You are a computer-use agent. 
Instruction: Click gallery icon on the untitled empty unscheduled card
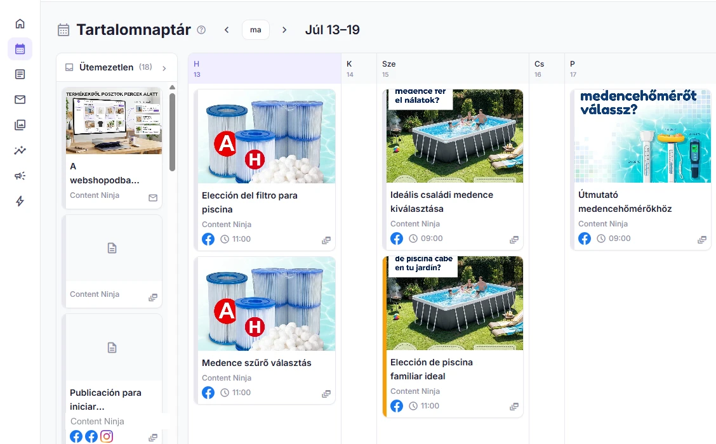(153, 297)
